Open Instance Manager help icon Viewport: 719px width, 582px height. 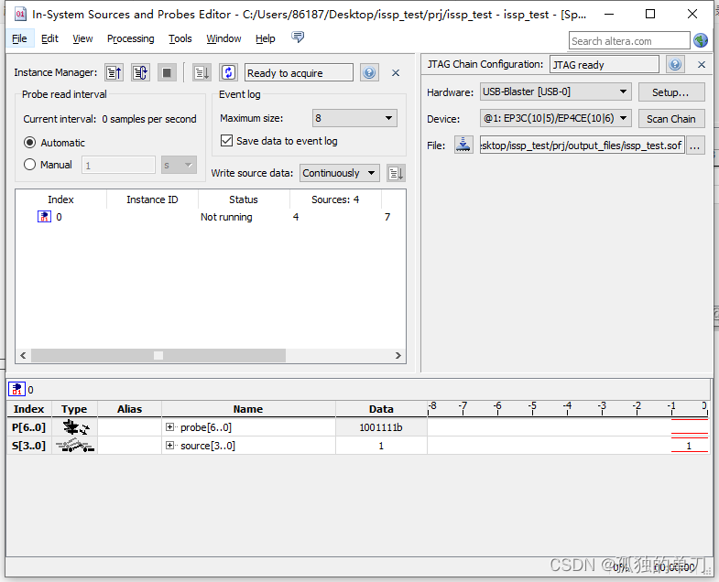point(369,72)
